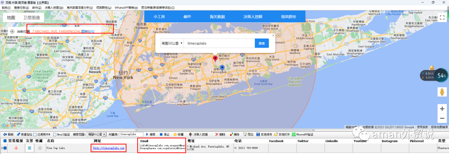Image resolution: width=449 pixels, height=154 pixels.
Task: Click the 刷新 refresh icon in the bottom toolbar
Action: point(5,134)
